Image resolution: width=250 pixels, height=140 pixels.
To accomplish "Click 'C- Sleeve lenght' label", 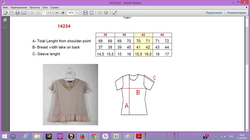I will 46,54.
